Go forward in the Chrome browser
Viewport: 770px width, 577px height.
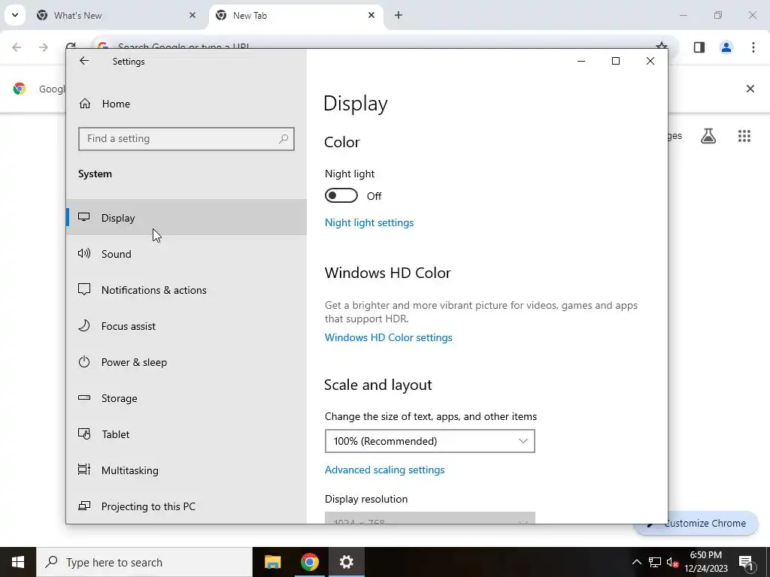click(x=44, y=47)
